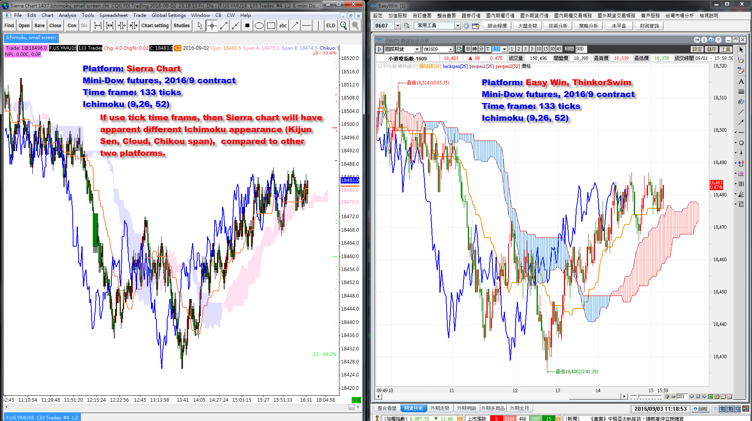This screenshot has height=421, width=752.
Task: Click the Chart setting button
Action: [x=155, y=26]
